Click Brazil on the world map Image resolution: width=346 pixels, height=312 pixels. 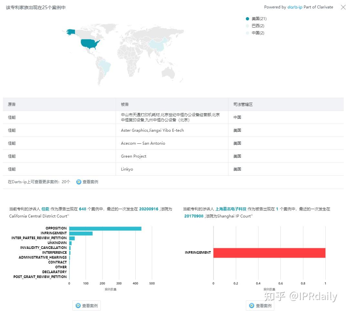pos(105,67)
